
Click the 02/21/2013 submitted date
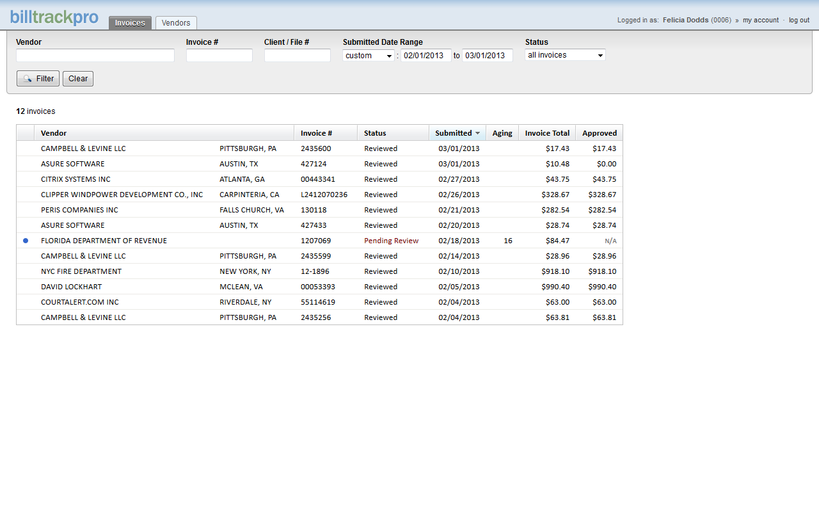pos(459,210)
